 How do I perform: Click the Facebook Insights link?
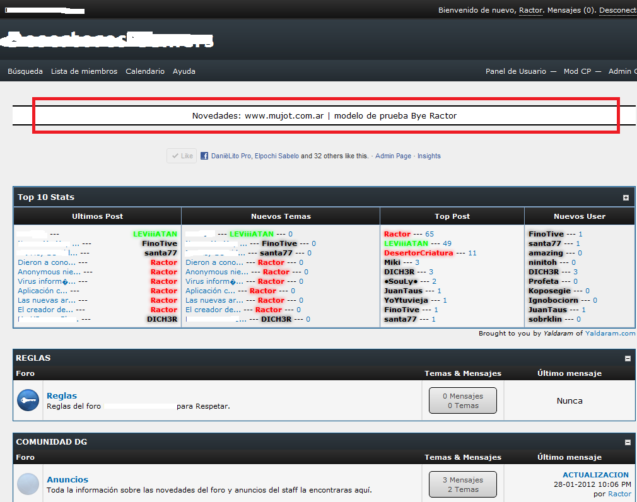click(x=429, y=156)
